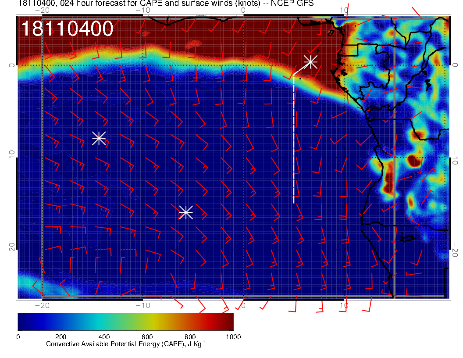Click the southernmost white asterisk marker
This screenshot has width=463, height=358.
click(x=186, y=212)
